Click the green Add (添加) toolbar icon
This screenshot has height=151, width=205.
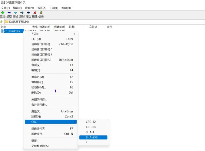(x=3, y=13)
